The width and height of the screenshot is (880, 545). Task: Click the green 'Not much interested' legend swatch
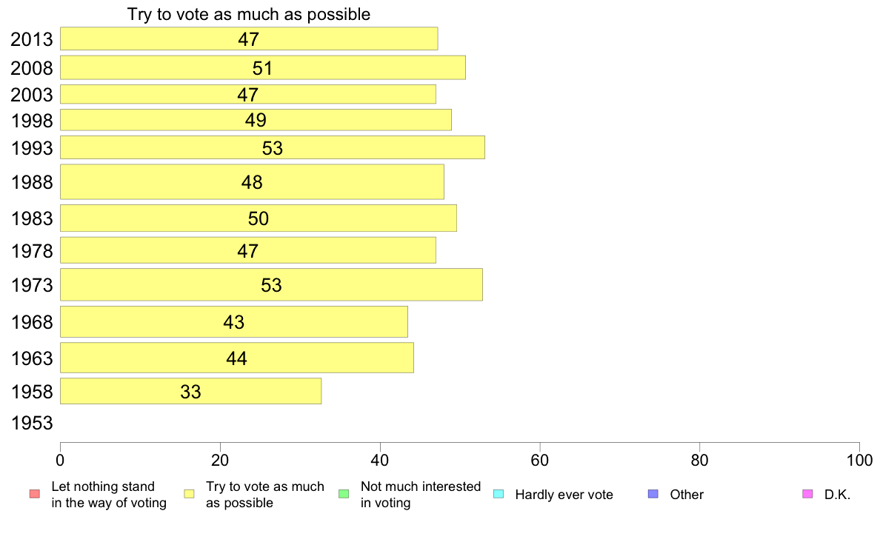344,494
